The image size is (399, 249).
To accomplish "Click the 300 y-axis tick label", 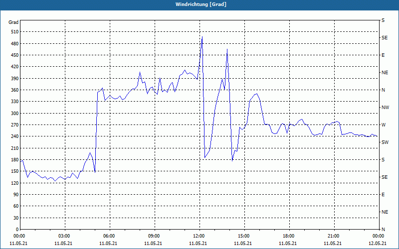I will (14, 114).
